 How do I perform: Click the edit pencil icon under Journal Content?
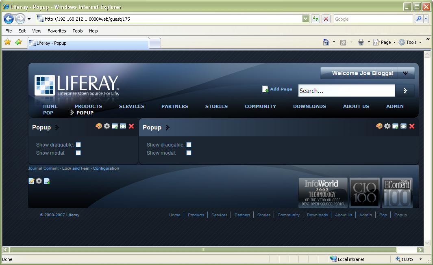click(31, 181)
